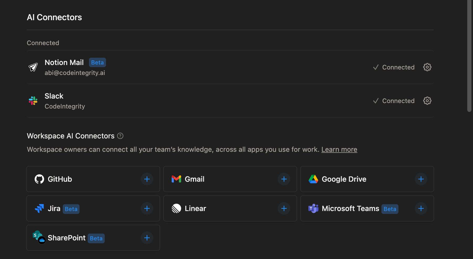
Task: Add the Jira connector with plus icon
Action: (147, 208)
